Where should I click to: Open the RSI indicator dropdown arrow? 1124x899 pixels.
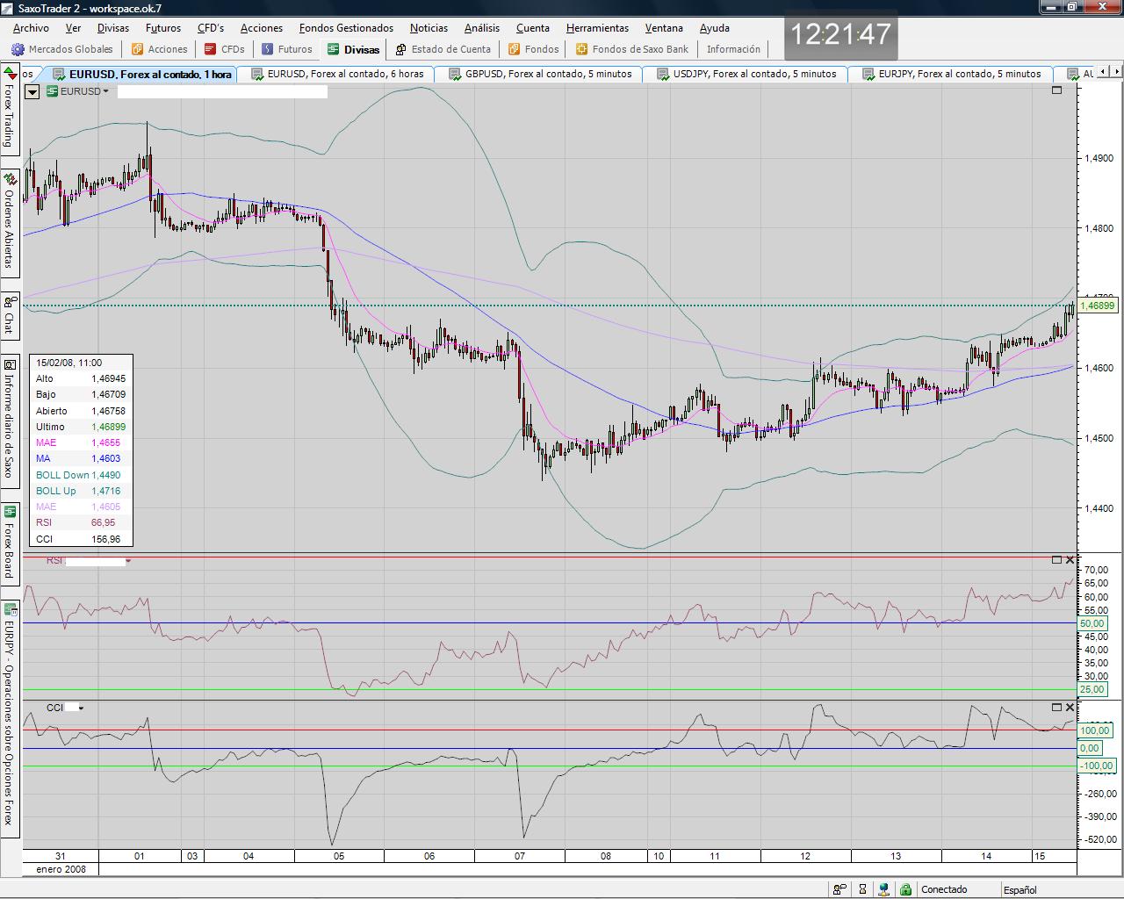pyautogui.click(x=128, y=561)
